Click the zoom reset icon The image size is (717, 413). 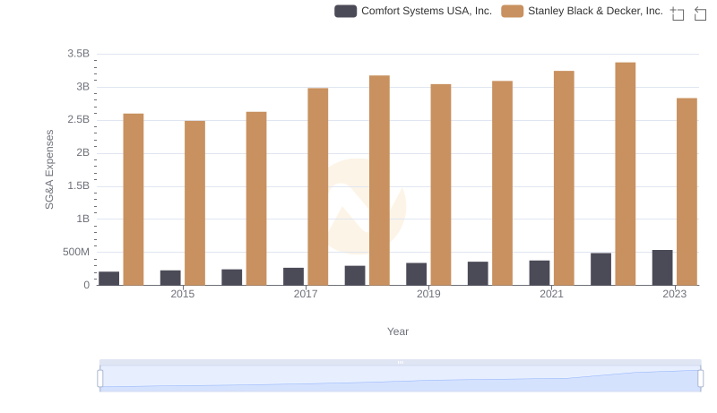[700, 13]
